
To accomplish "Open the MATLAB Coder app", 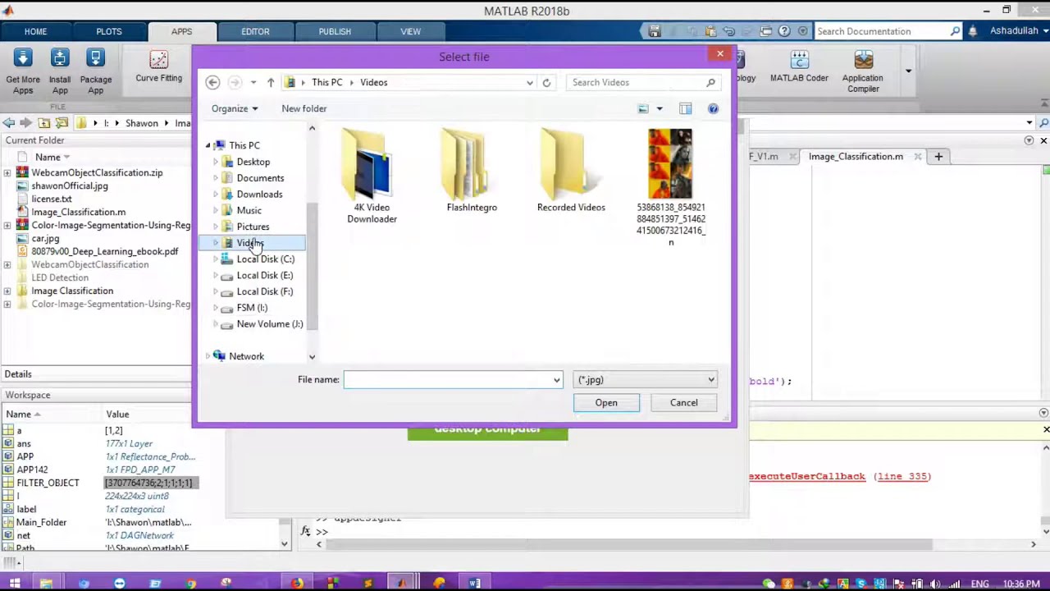I will point(799,67).
